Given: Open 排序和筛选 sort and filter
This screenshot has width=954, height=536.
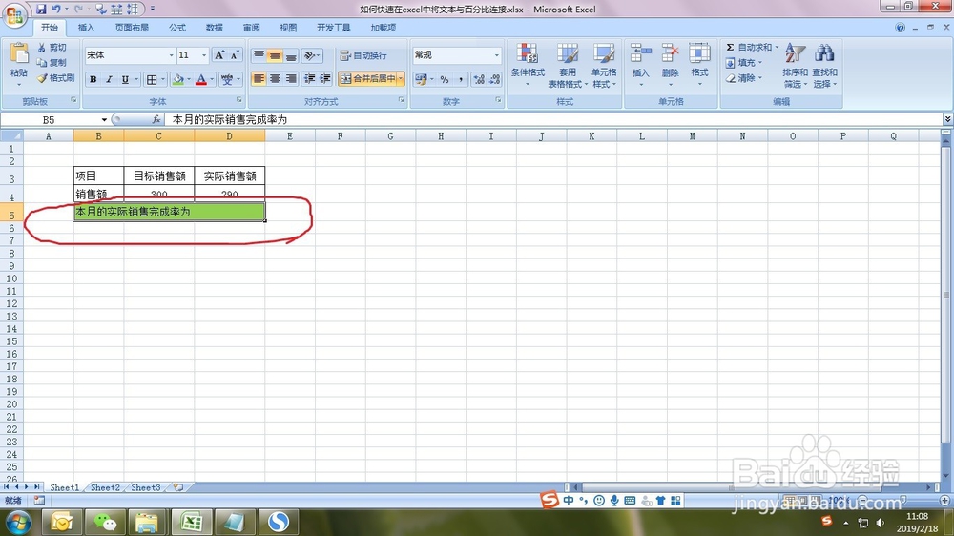Looking at the screenshot, I should [796, 65].
